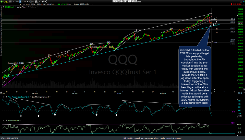Screen dimensions: 245x140
Task: Click the 268.20 price level label
Action: pos(233,32)
